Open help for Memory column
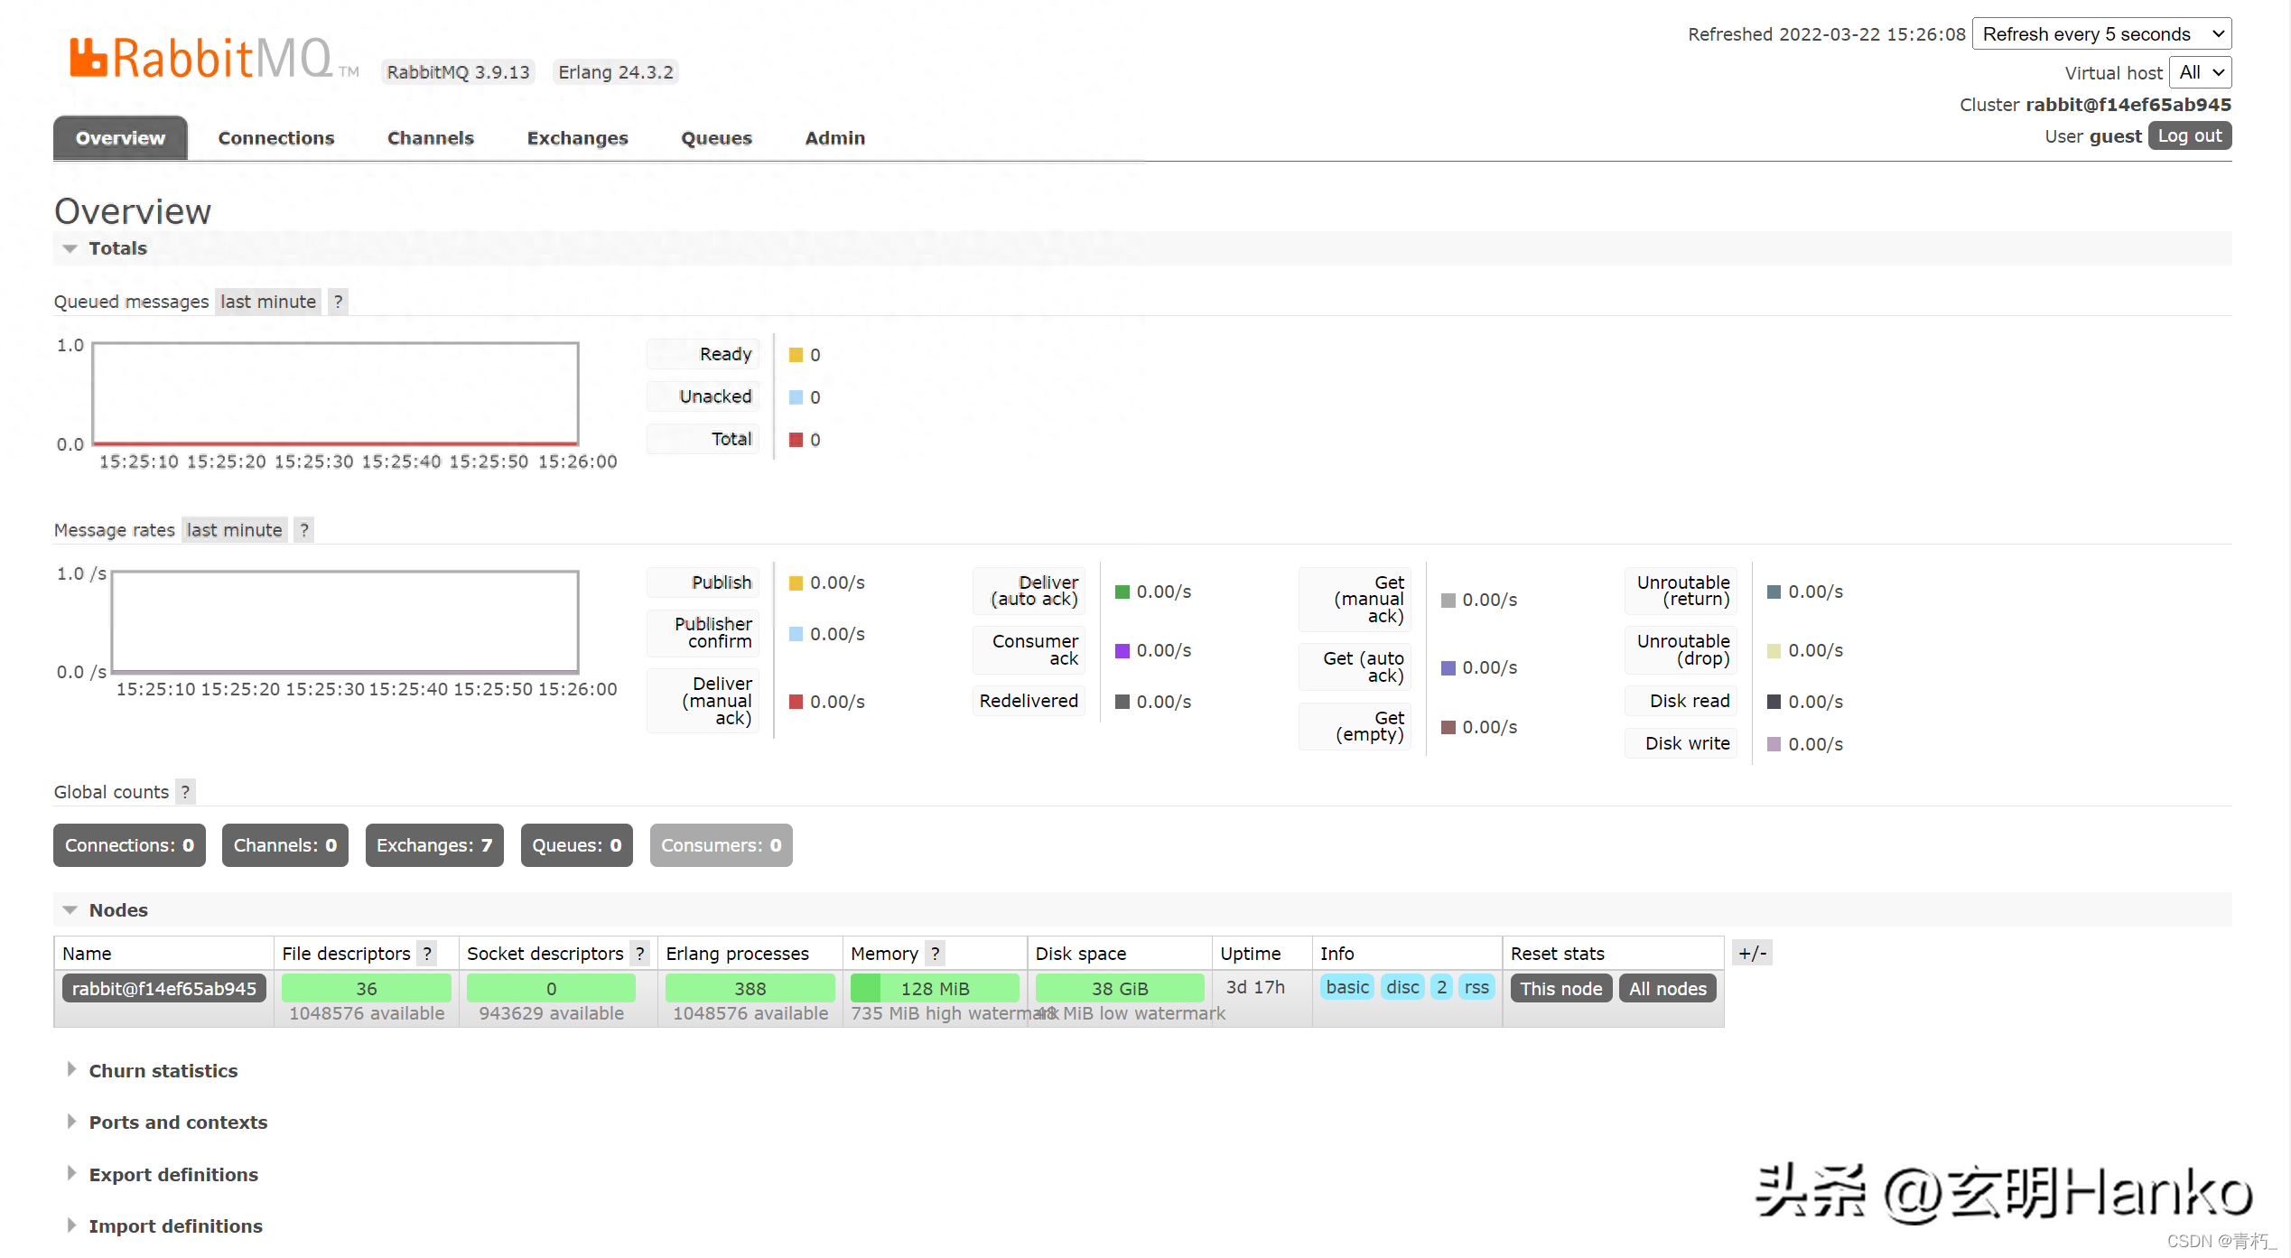Image resolution: width=2291 pixels, height=1258 pixels. (x=936, y=954)
